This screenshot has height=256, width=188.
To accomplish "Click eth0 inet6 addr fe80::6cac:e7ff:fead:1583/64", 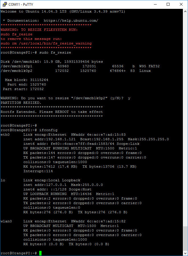I will coord(69,144).
